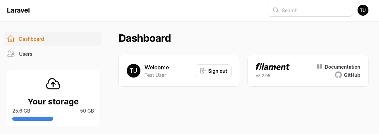Viewport: 379px width, 134px height.
Task: Click the blue storage progress bar
Action: 33,119
